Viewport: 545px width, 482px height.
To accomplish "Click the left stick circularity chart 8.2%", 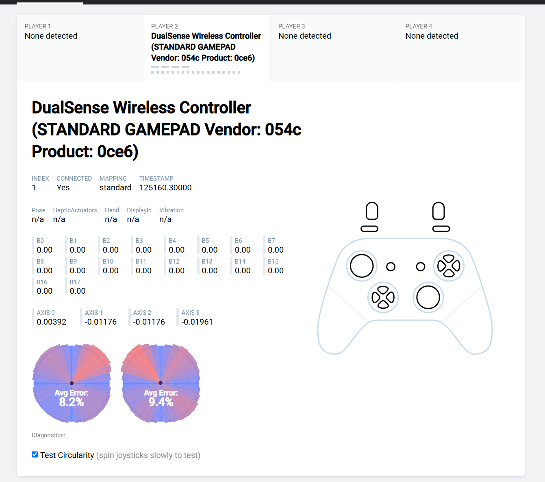I will coord(72,383).
